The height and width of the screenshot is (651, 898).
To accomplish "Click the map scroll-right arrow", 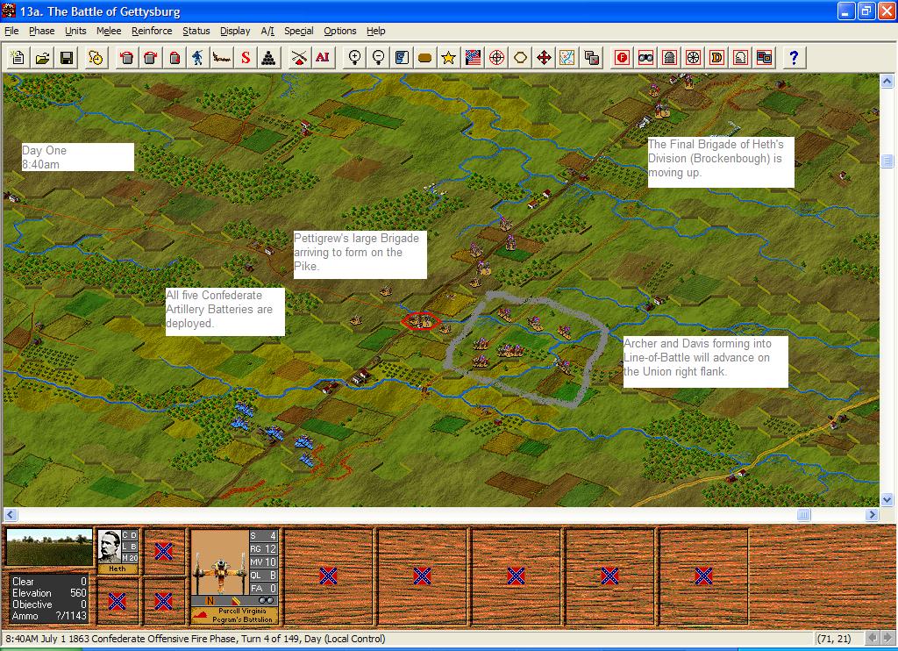I will point(873,515).
